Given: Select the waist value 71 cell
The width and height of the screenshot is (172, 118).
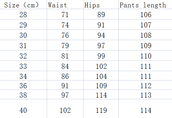Looking at the screenshot, I should [x=65, y=14].
